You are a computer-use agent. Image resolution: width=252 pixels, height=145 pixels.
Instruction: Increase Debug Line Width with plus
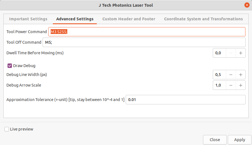(241, 75)
